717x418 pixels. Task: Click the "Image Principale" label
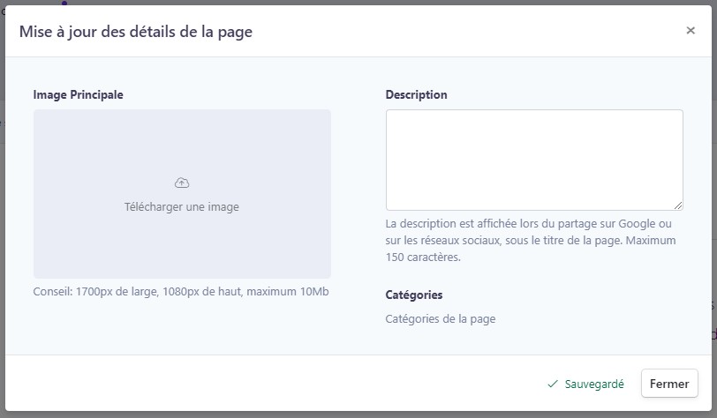[x=78, y=94]
